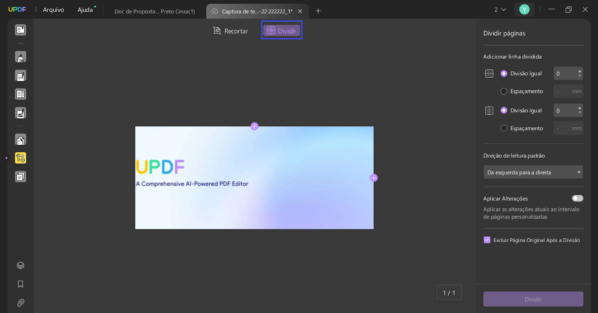Minimize the UPDF window

tap(551, 9)
